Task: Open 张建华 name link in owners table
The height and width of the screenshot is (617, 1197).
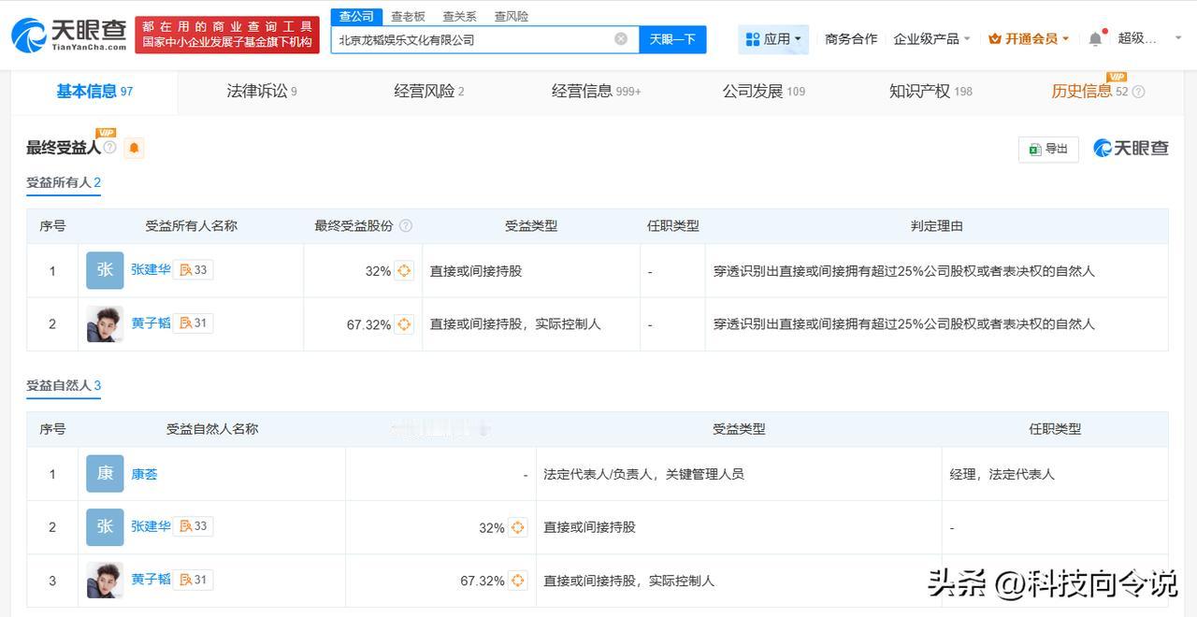Action: click(151, 269)
